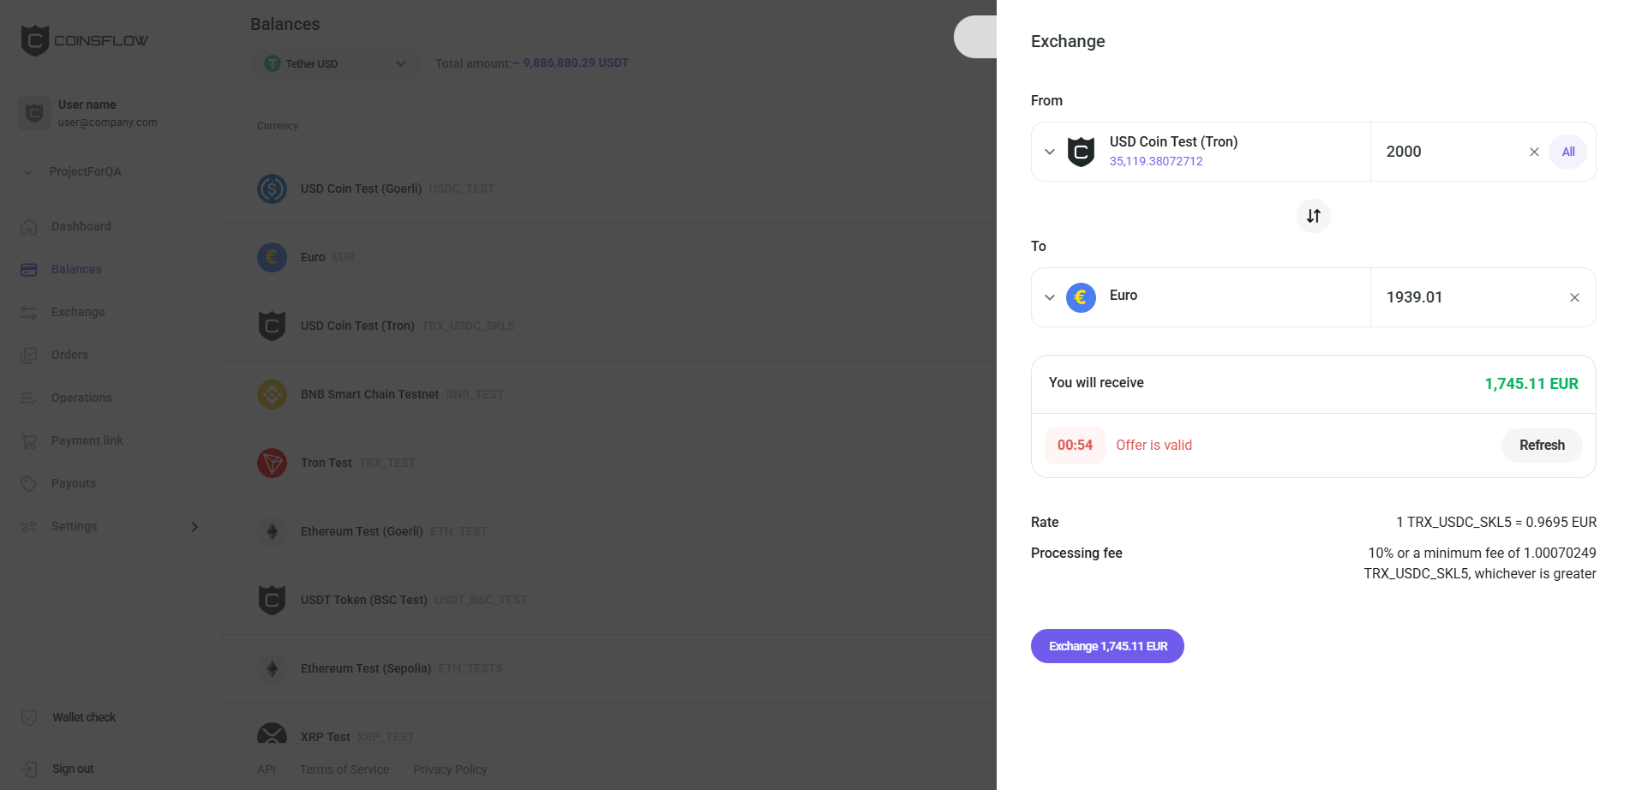Click the BNB Smart Chain Testnet icon
This screenshot has width=1630, height=790.
click(272, 394)
